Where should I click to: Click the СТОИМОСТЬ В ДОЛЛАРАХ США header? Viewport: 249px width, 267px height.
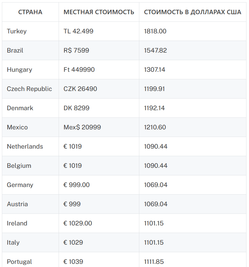click(193, 12)
